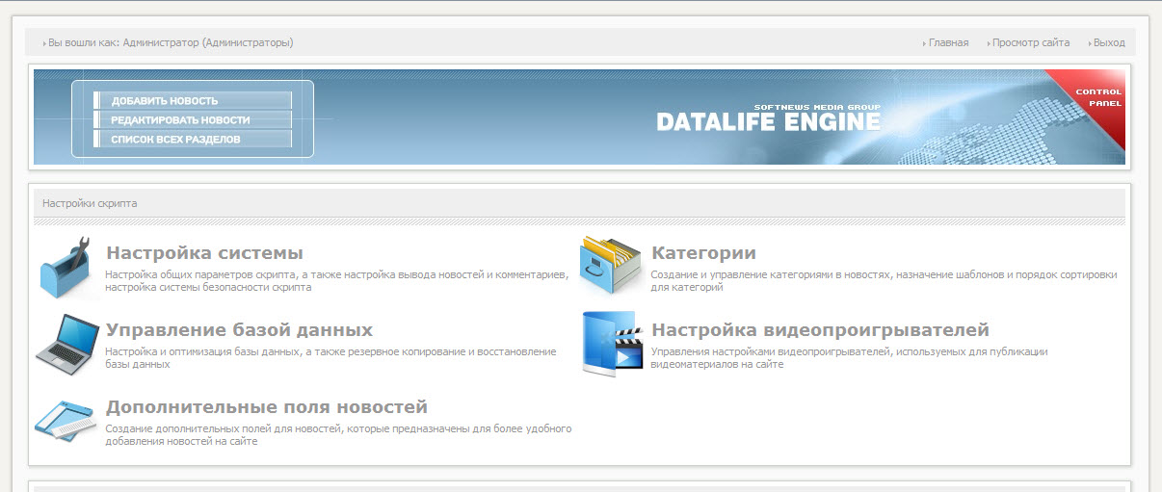Open the Настройка видеопроигрывателей link

coord(820,330)
